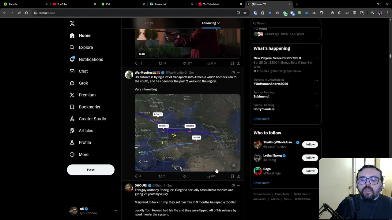Bookmark the WarMonitor post
392x220 pixels.
tap(232, 176)
